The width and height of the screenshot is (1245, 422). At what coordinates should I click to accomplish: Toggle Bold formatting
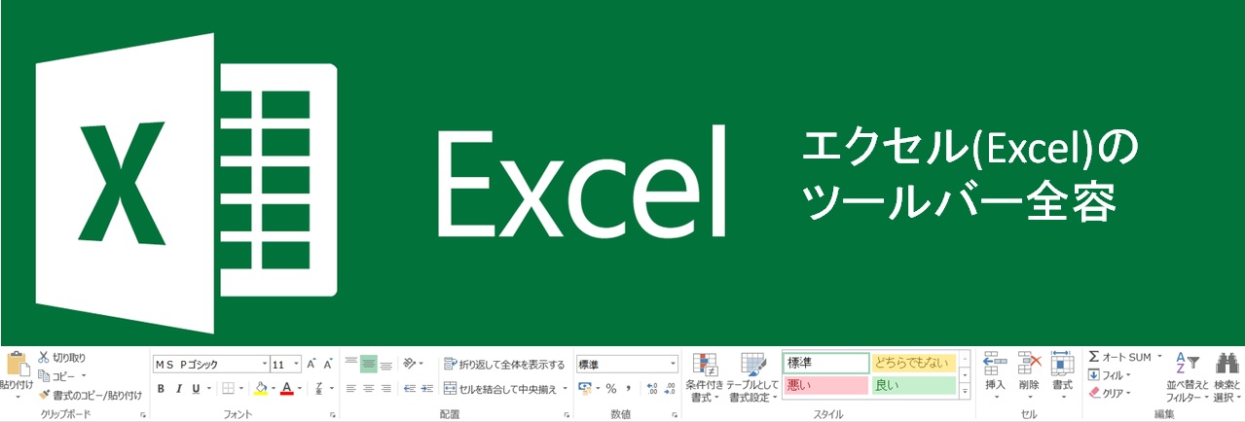point(162,388)
